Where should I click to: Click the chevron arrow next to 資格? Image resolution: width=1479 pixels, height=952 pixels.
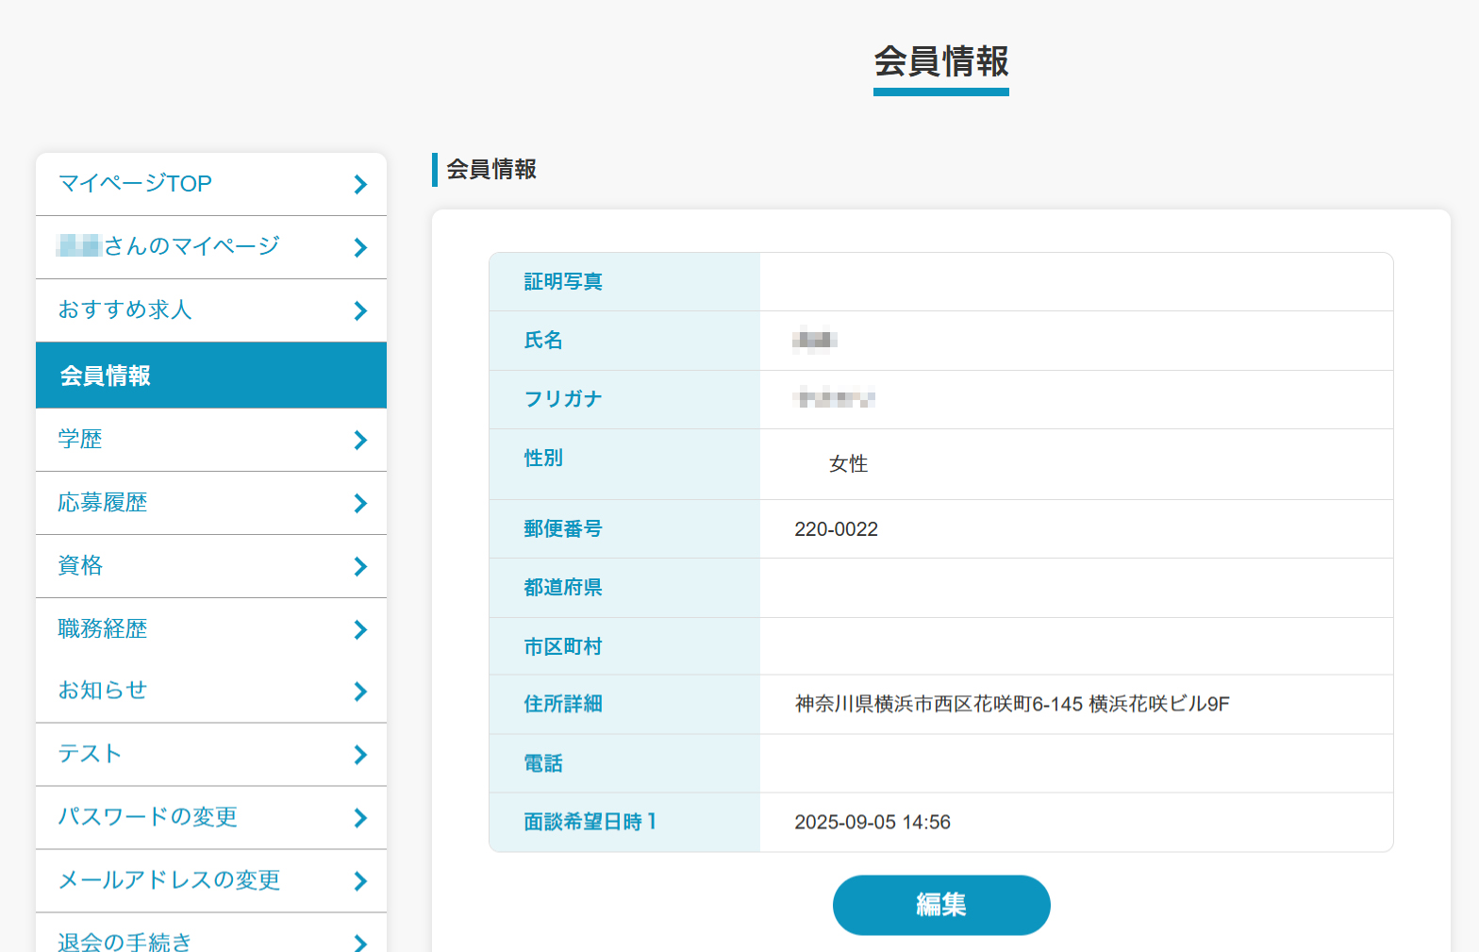tap(360, 566)
